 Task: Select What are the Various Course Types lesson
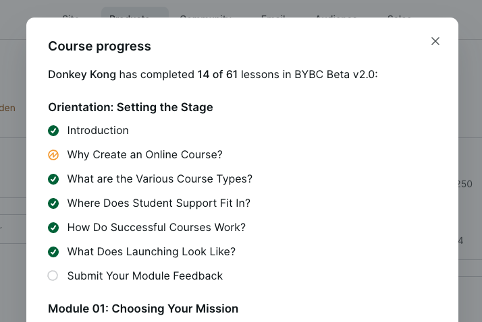[159, 179]
